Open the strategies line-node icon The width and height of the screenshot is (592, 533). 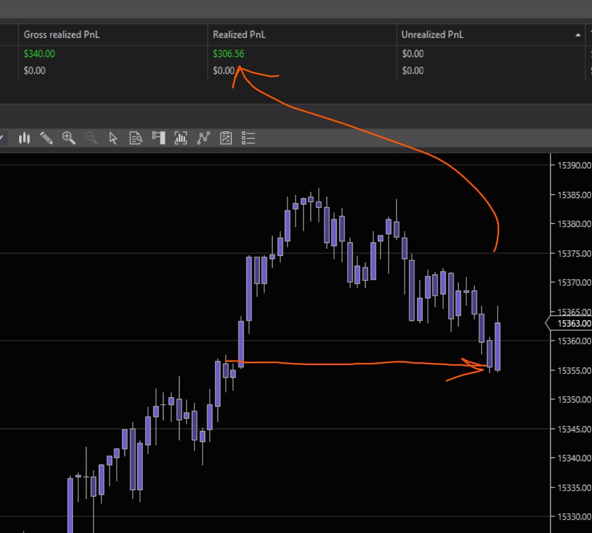tap(203, 137)
